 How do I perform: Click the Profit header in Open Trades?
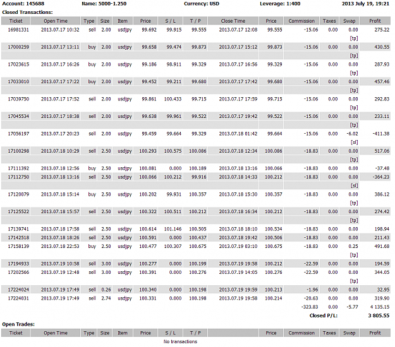pos(375,333)
